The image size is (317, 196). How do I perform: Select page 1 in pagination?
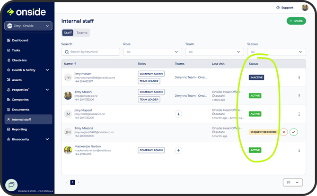coord(72,182)
